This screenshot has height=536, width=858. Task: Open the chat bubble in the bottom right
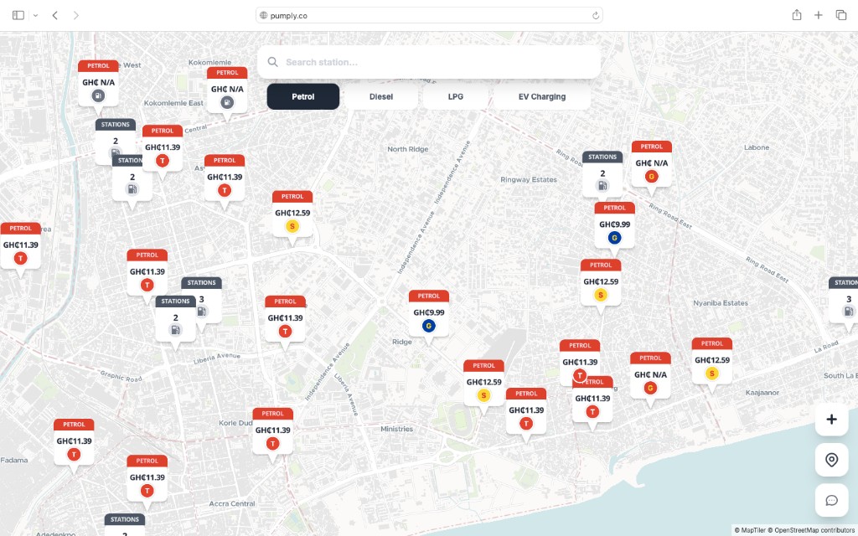pyautogui.click(x=830, y=500)
